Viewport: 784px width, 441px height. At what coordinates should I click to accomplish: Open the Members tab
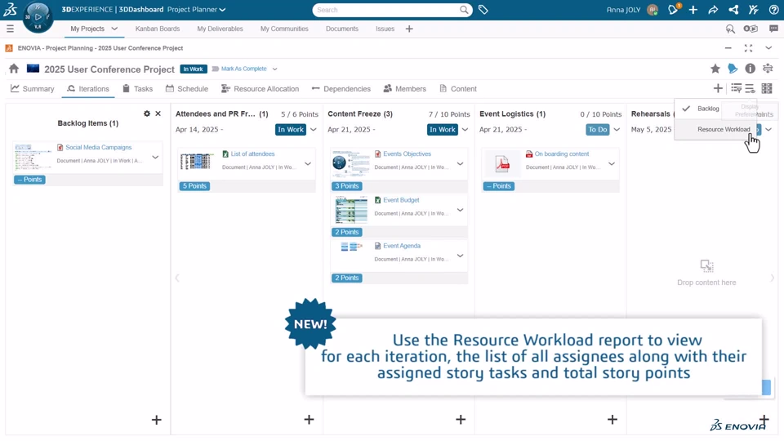click(x=404, y=88)
